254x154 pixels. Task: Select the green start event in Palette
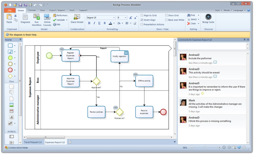tap(11, 58)
